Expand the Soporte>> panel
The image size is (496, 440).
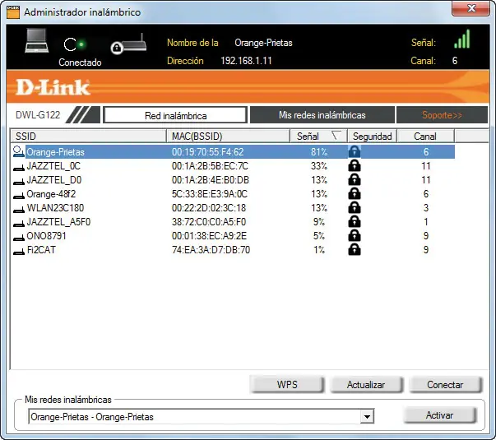coord(442,115)
